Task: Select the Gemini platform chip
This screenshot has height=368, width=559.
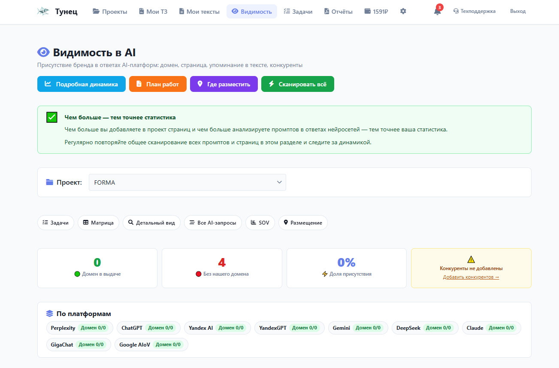Action: (x=358, y=328)
